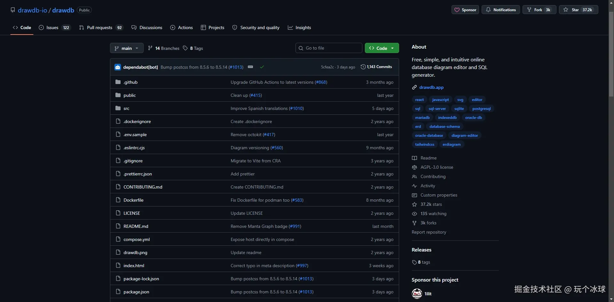The image size is (614, 302).
Task: Open the Code tab
Action: (x=22, y=27)
